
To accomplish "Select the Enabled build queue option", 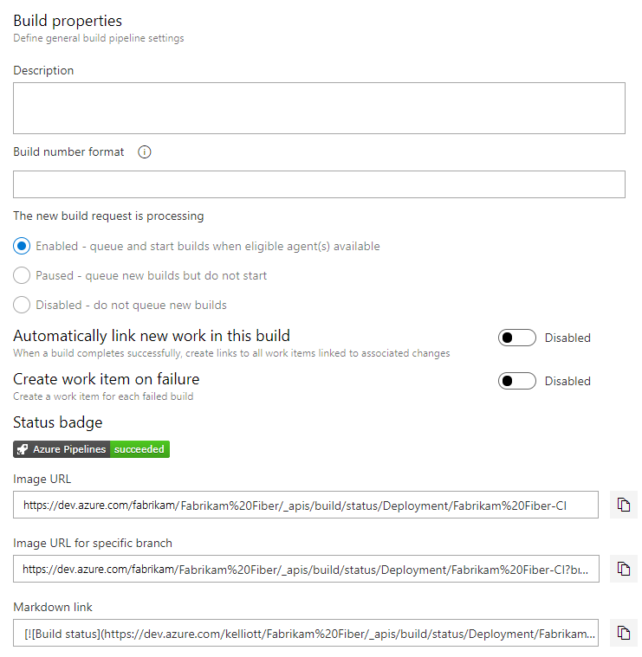I will tap(23, 246).
